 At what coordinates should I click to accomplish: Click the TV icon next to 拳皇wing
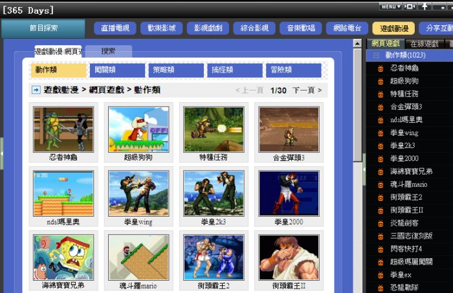(381, 133)
